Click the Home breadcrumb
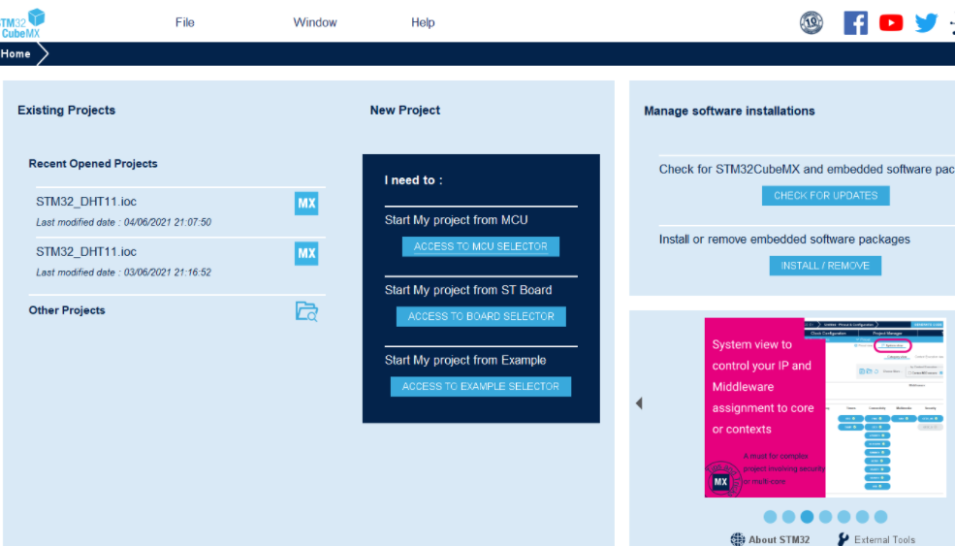Viewport: 955px width, 546px height. click(x=16, y=53)
